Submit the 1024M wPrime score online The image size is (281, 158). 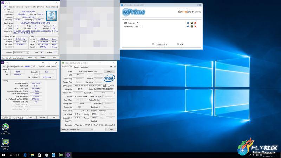(x=188, y=27)
